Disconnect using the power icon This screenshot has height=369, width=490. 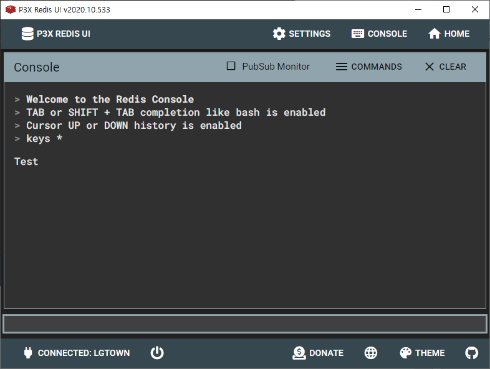(x=157, y=353)
